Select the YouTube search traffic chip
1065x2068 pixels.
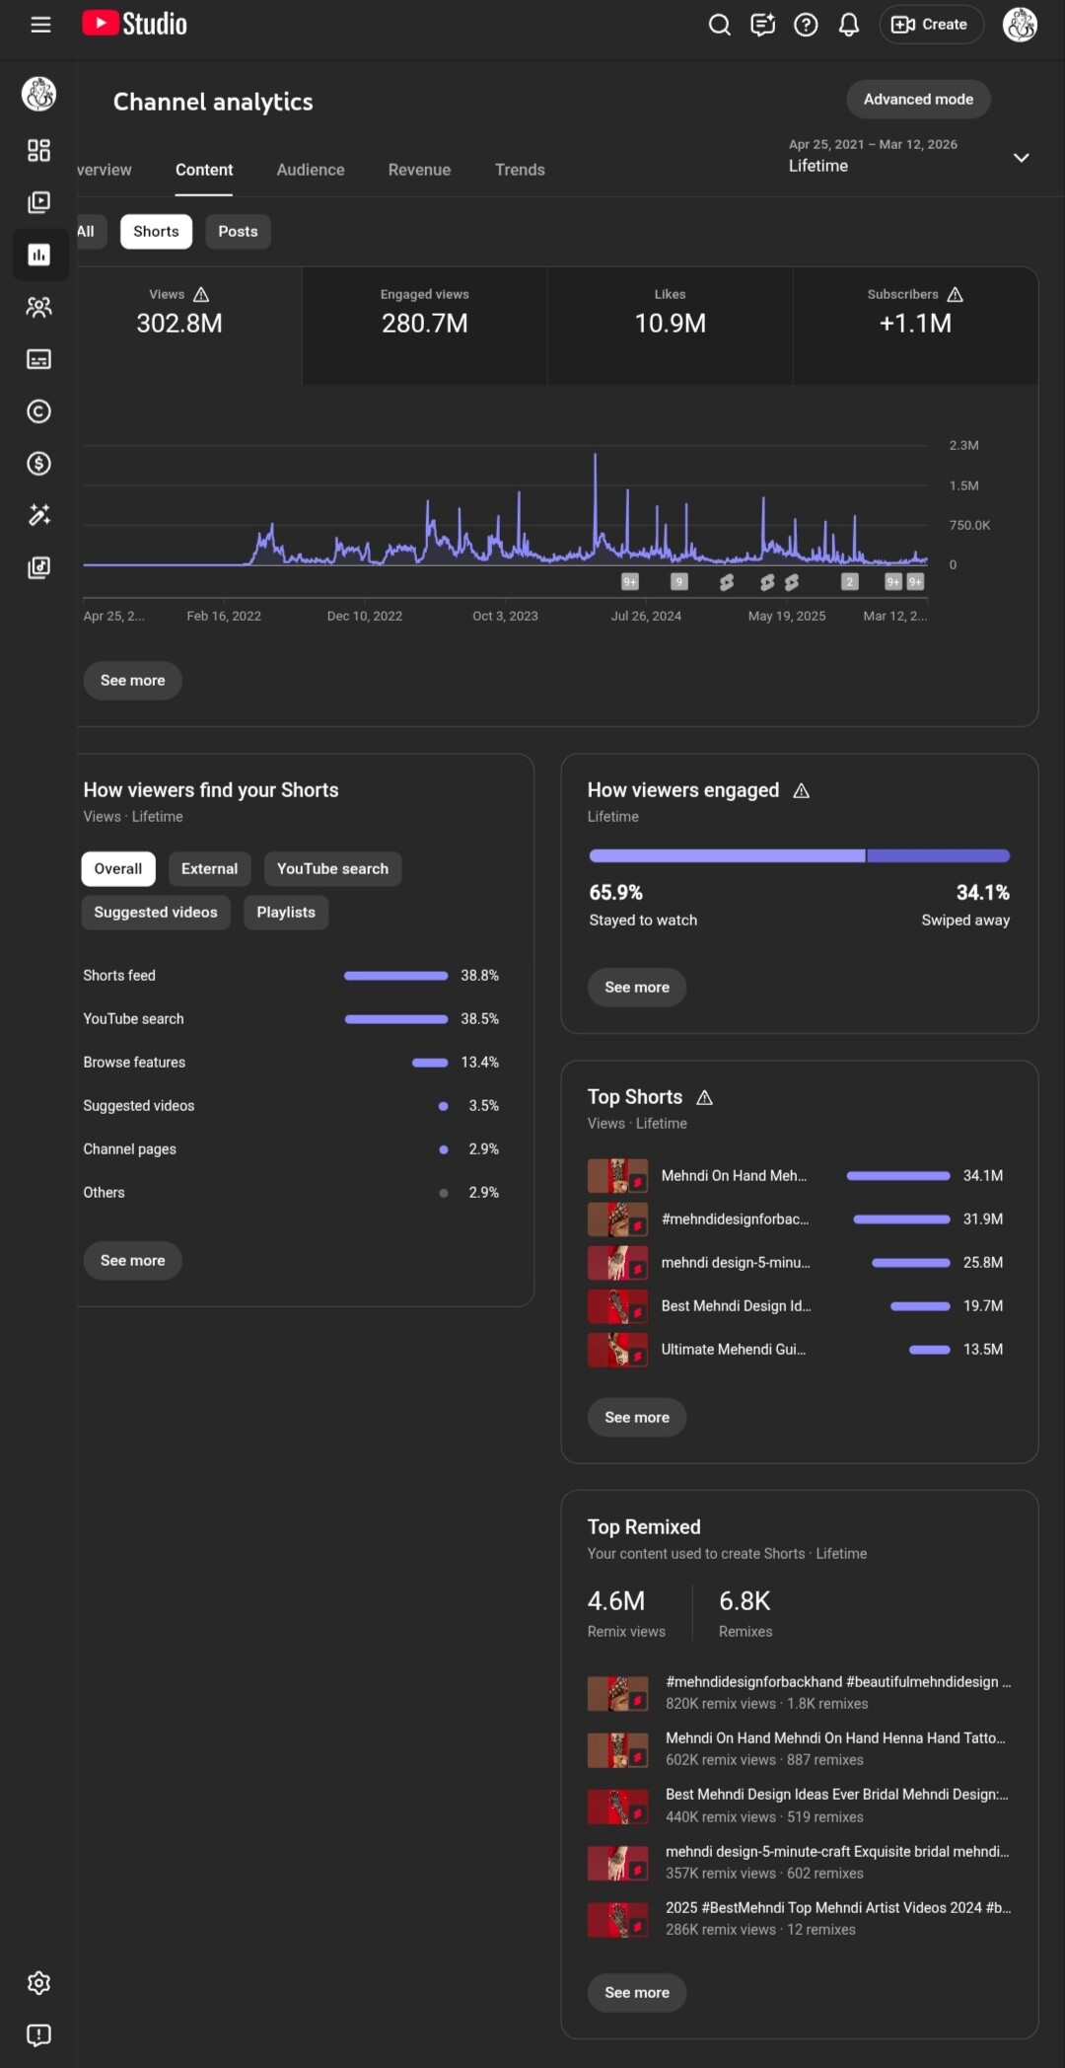[332, 869]
